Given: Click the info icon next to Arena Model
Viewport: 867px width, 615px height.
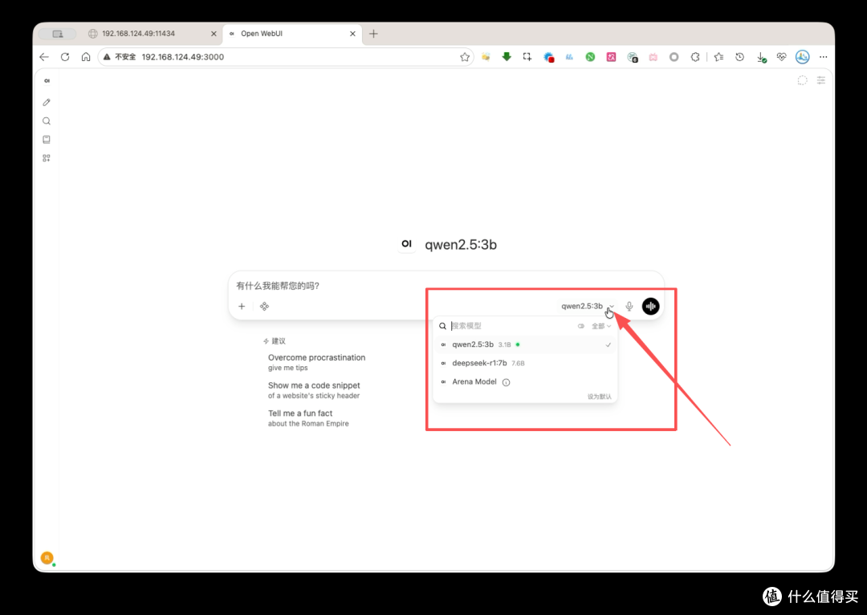Looking at the screenshot, I should [x=506, y=382].
